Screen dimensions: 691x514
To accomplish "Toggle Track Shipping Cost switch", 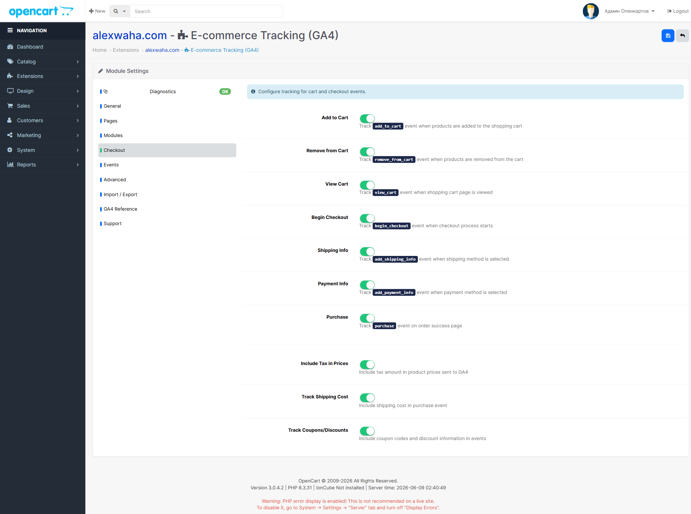I will click(367, 398).
